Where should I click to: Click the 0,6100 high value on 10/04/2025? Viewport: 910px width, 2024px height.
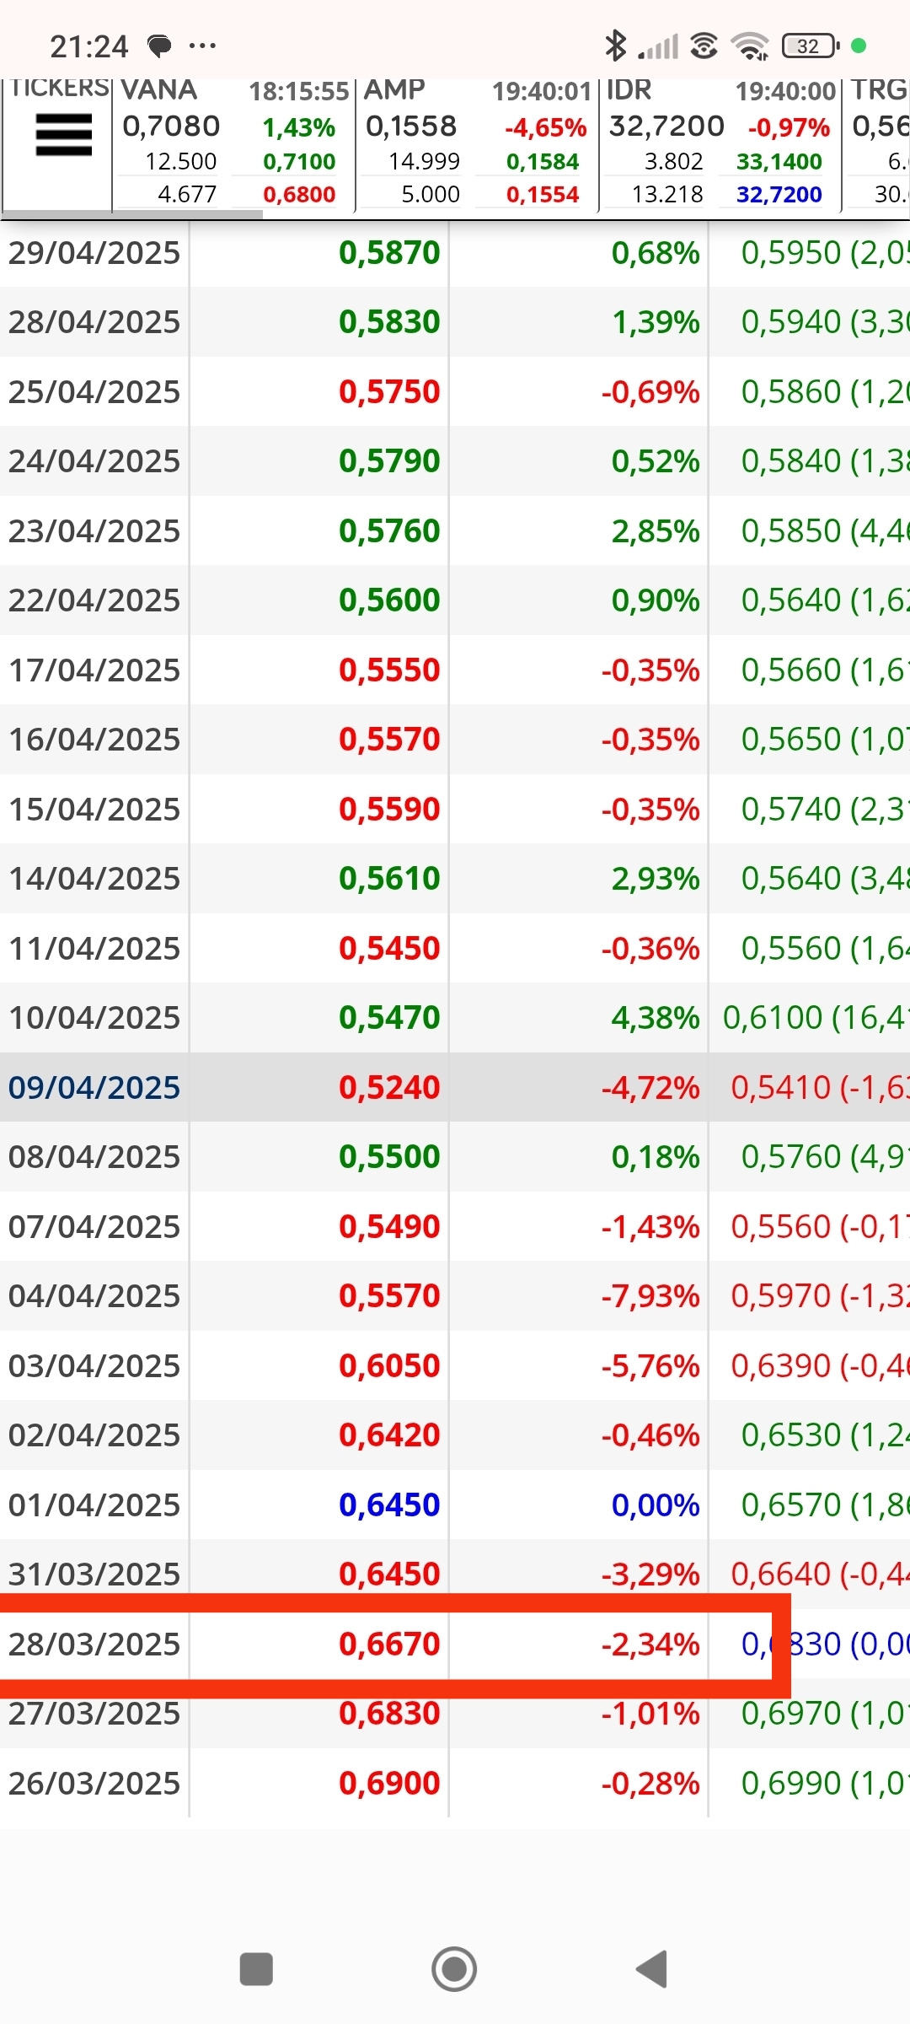(x=773, y=1018)
